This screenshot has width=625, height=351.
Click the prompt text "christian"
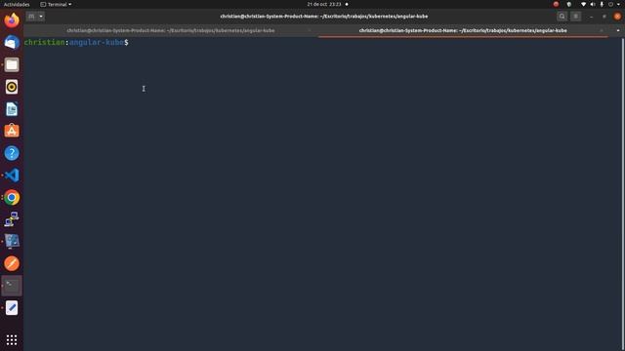44,42
